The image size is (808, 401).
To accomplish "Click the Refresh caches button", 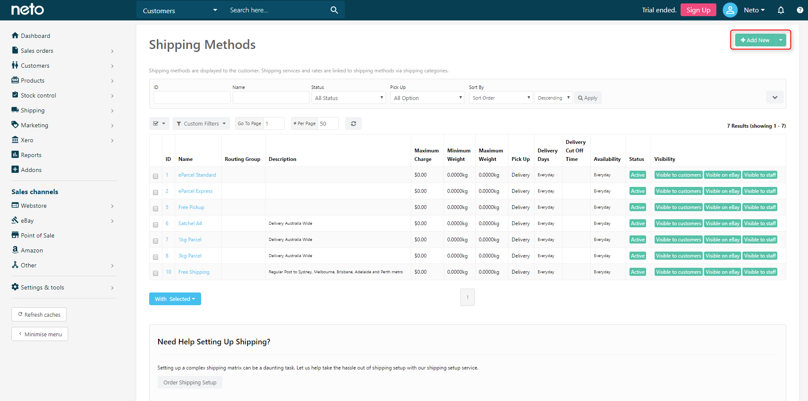I will pos(39,315).
